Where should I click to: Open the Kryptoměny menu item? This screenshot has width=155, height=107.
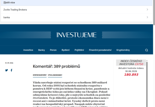123,50
